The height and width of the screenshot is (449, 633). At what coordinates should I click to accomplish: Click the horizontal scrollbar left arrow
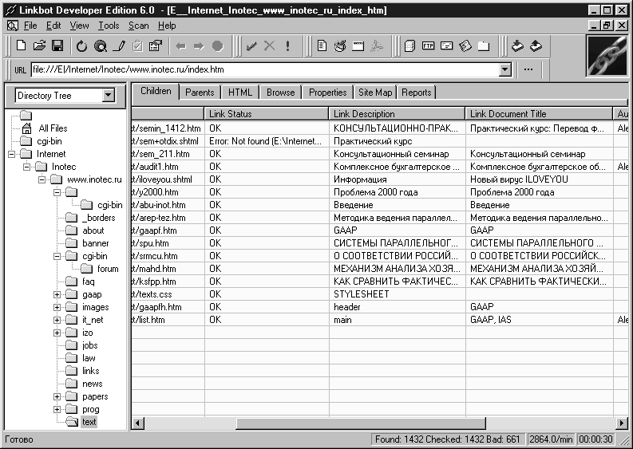137,423
